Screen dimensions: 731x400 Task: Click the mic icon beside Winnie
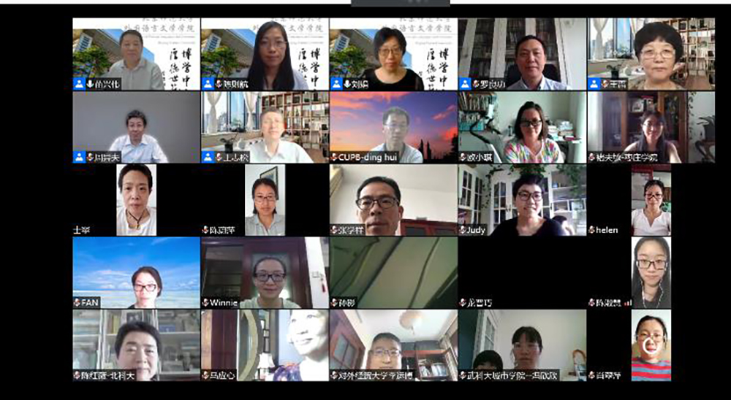click(x=205, y=302)
